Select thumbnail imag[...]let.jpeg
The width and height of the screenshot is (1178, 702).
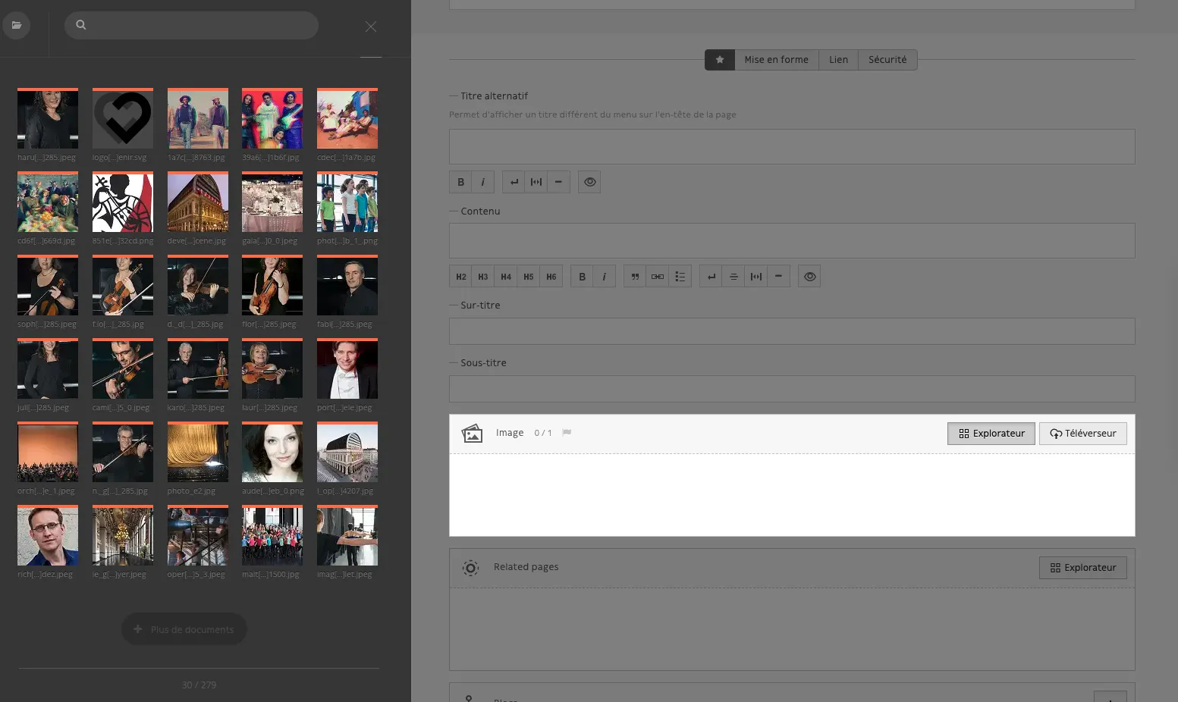[347, 536]
